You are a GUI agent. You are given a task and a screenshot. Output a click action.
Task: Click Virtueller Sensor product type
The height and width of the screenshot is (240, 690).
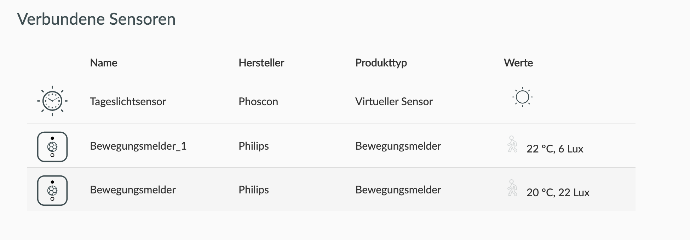(394, 102)
